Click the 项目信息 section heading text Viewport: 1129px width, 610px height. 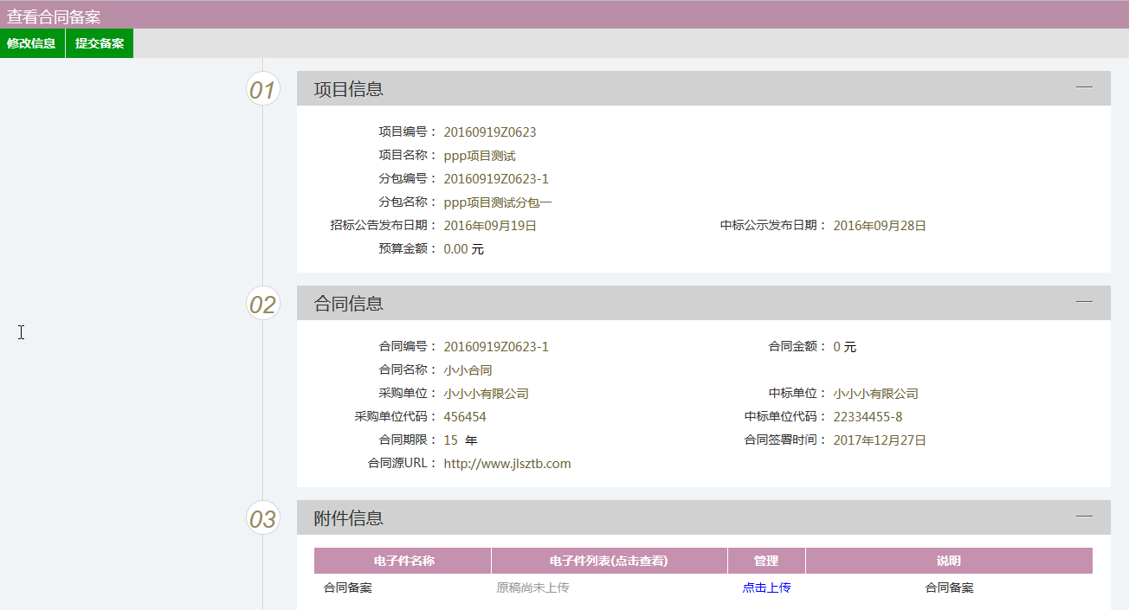348,89
